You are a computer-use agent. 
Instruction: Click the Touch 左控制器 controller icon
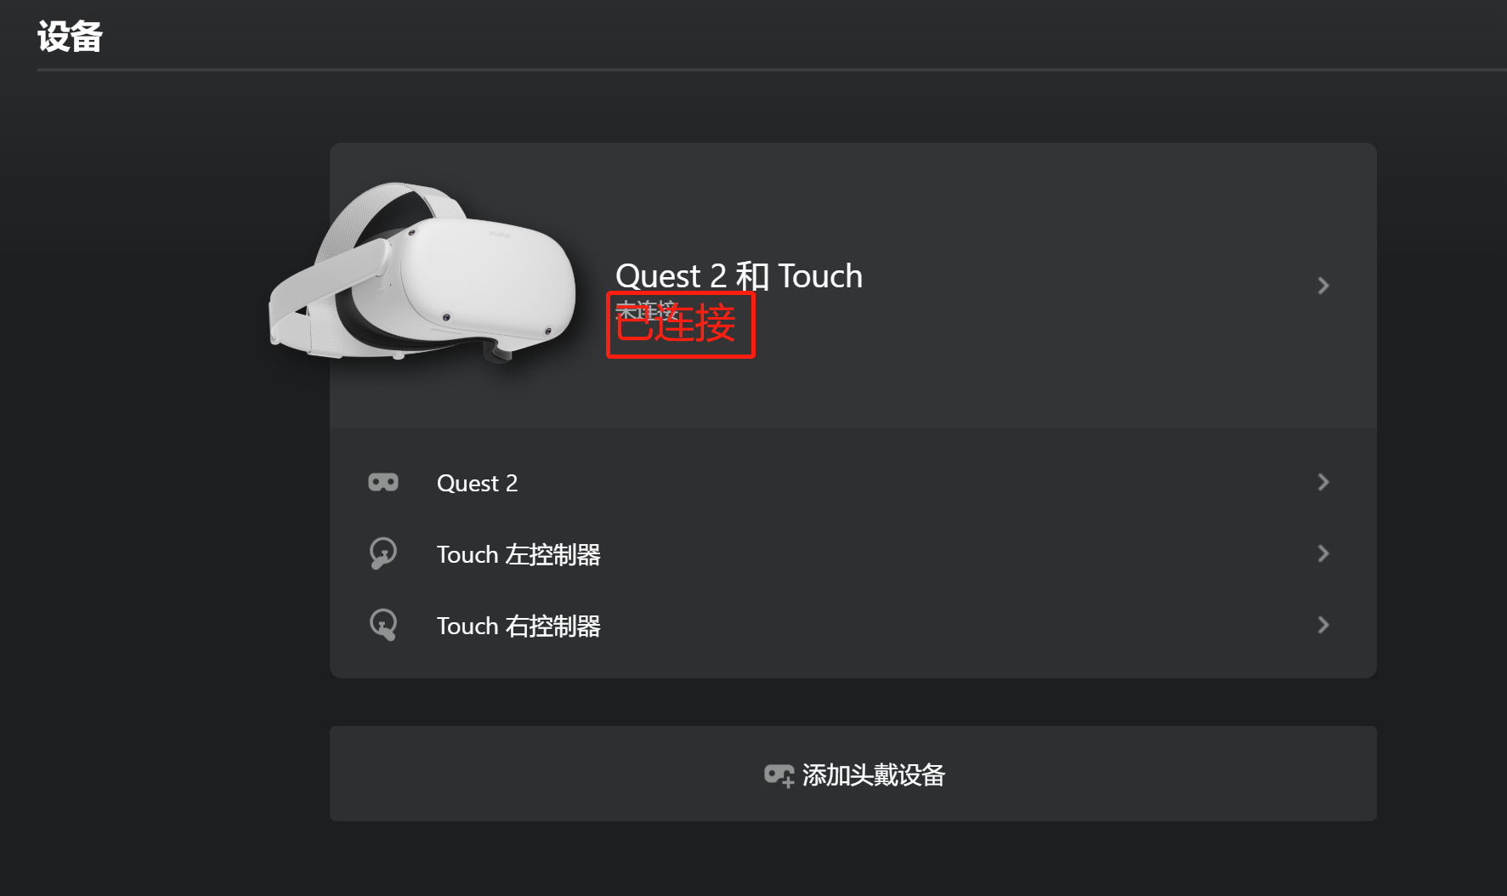pyautogui.click(x=383, y=553)
